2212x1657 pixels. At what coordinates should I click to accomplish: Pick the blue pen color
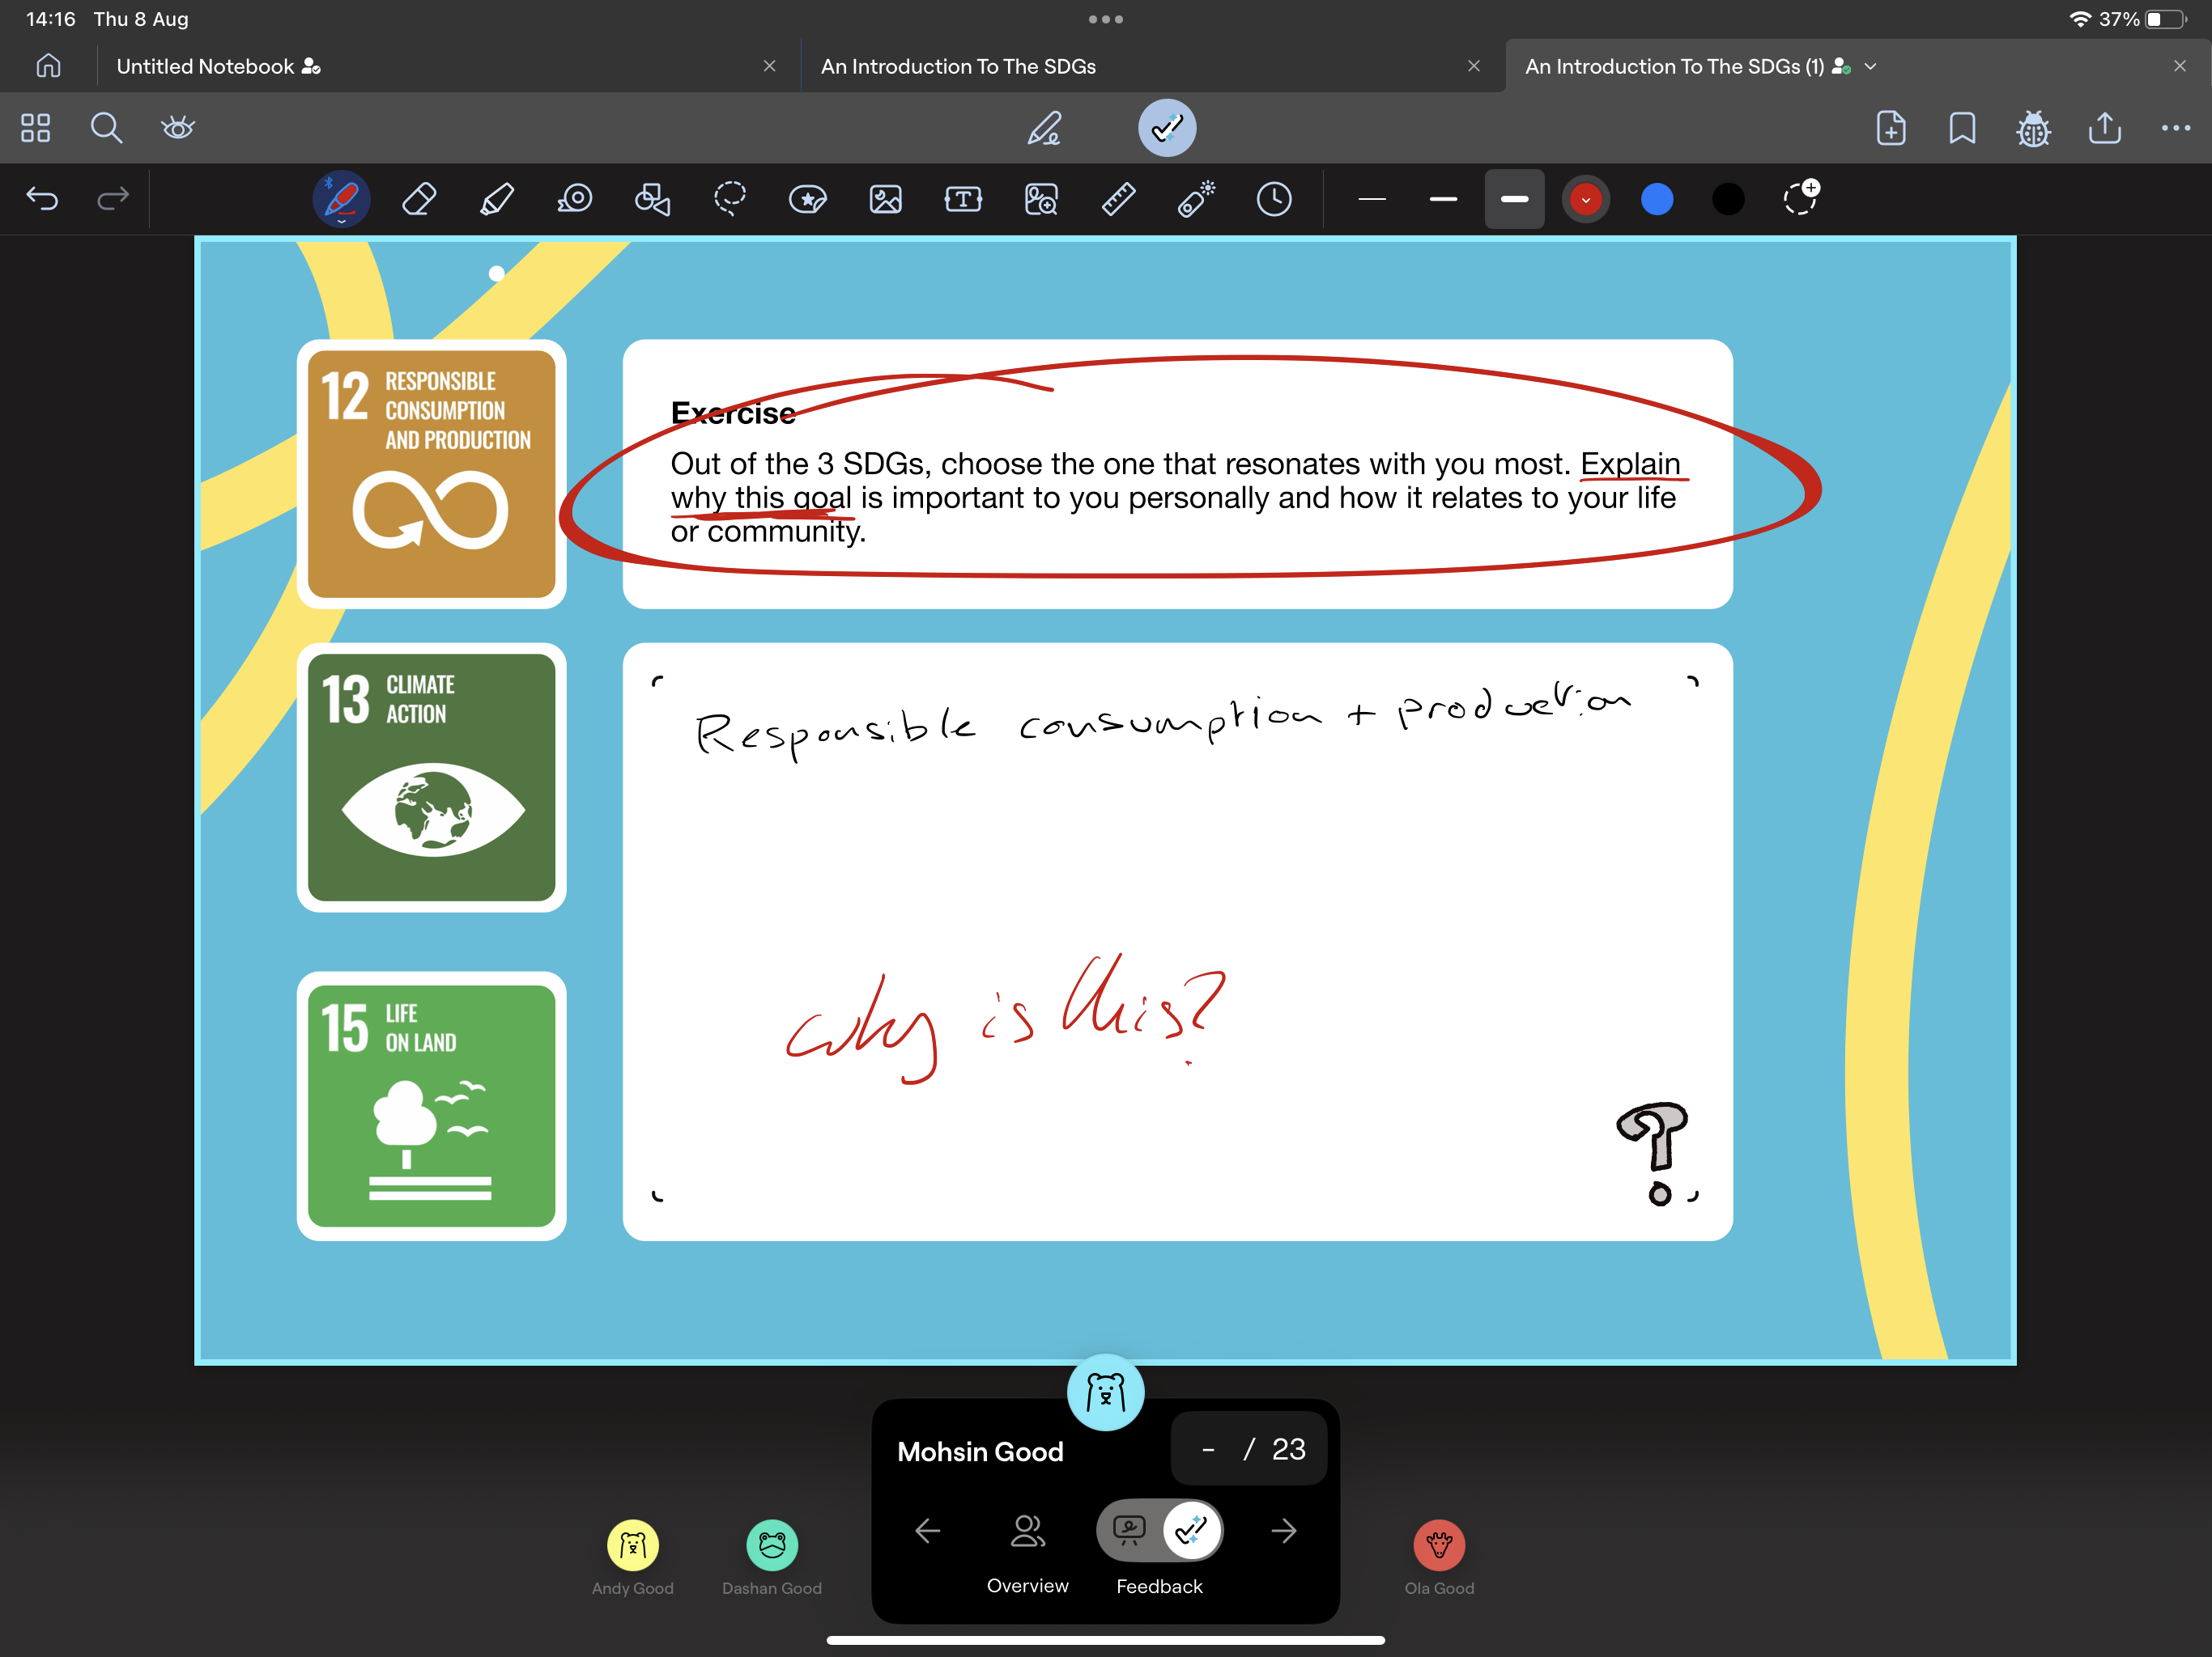click(1657, 199)
